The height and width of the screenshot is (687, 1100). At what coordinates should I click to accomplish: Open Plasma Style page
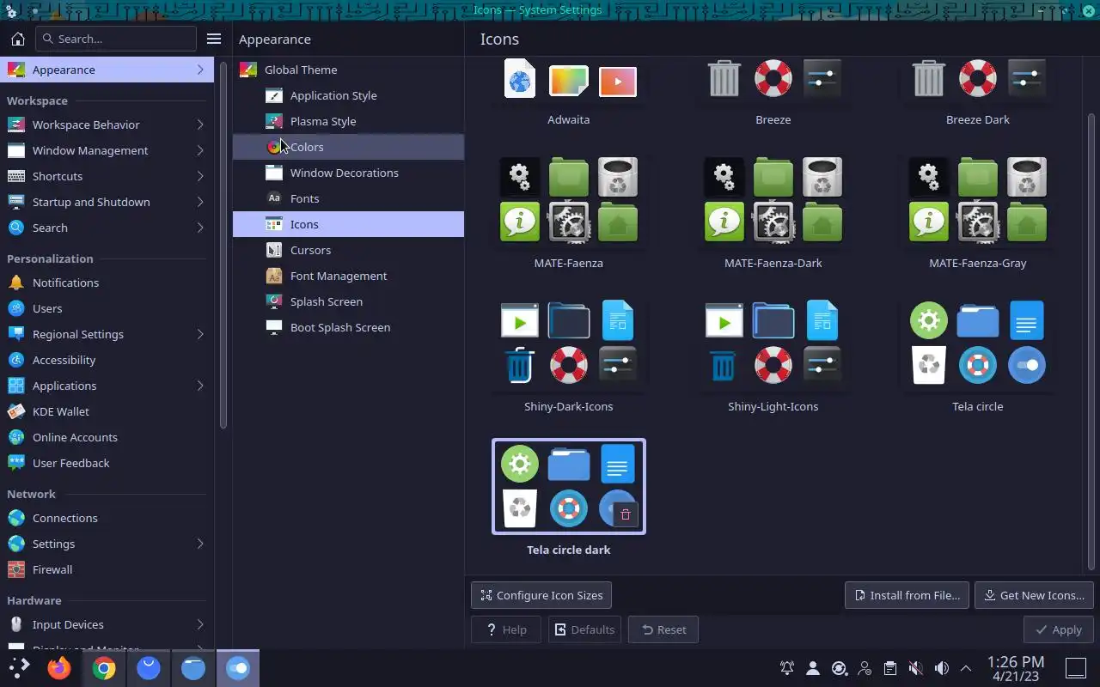(348, 121)
